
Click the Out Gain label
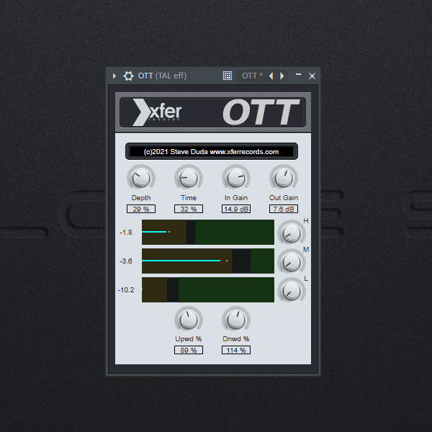point(284,198)
